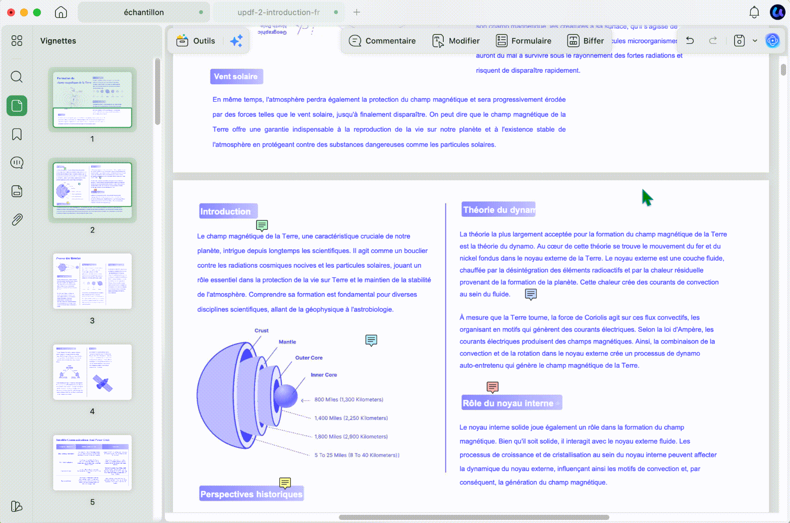Screen dimensions: 790x523
Task: Open the search panel in sidebar
Action: (17, 77)
